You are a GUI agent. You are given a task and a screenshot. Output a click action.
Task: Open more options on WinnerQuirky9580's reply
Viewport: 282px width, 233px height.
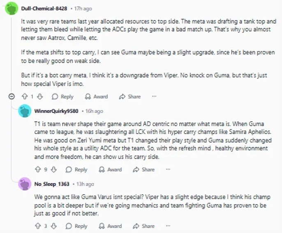click(x=168, y=169)
